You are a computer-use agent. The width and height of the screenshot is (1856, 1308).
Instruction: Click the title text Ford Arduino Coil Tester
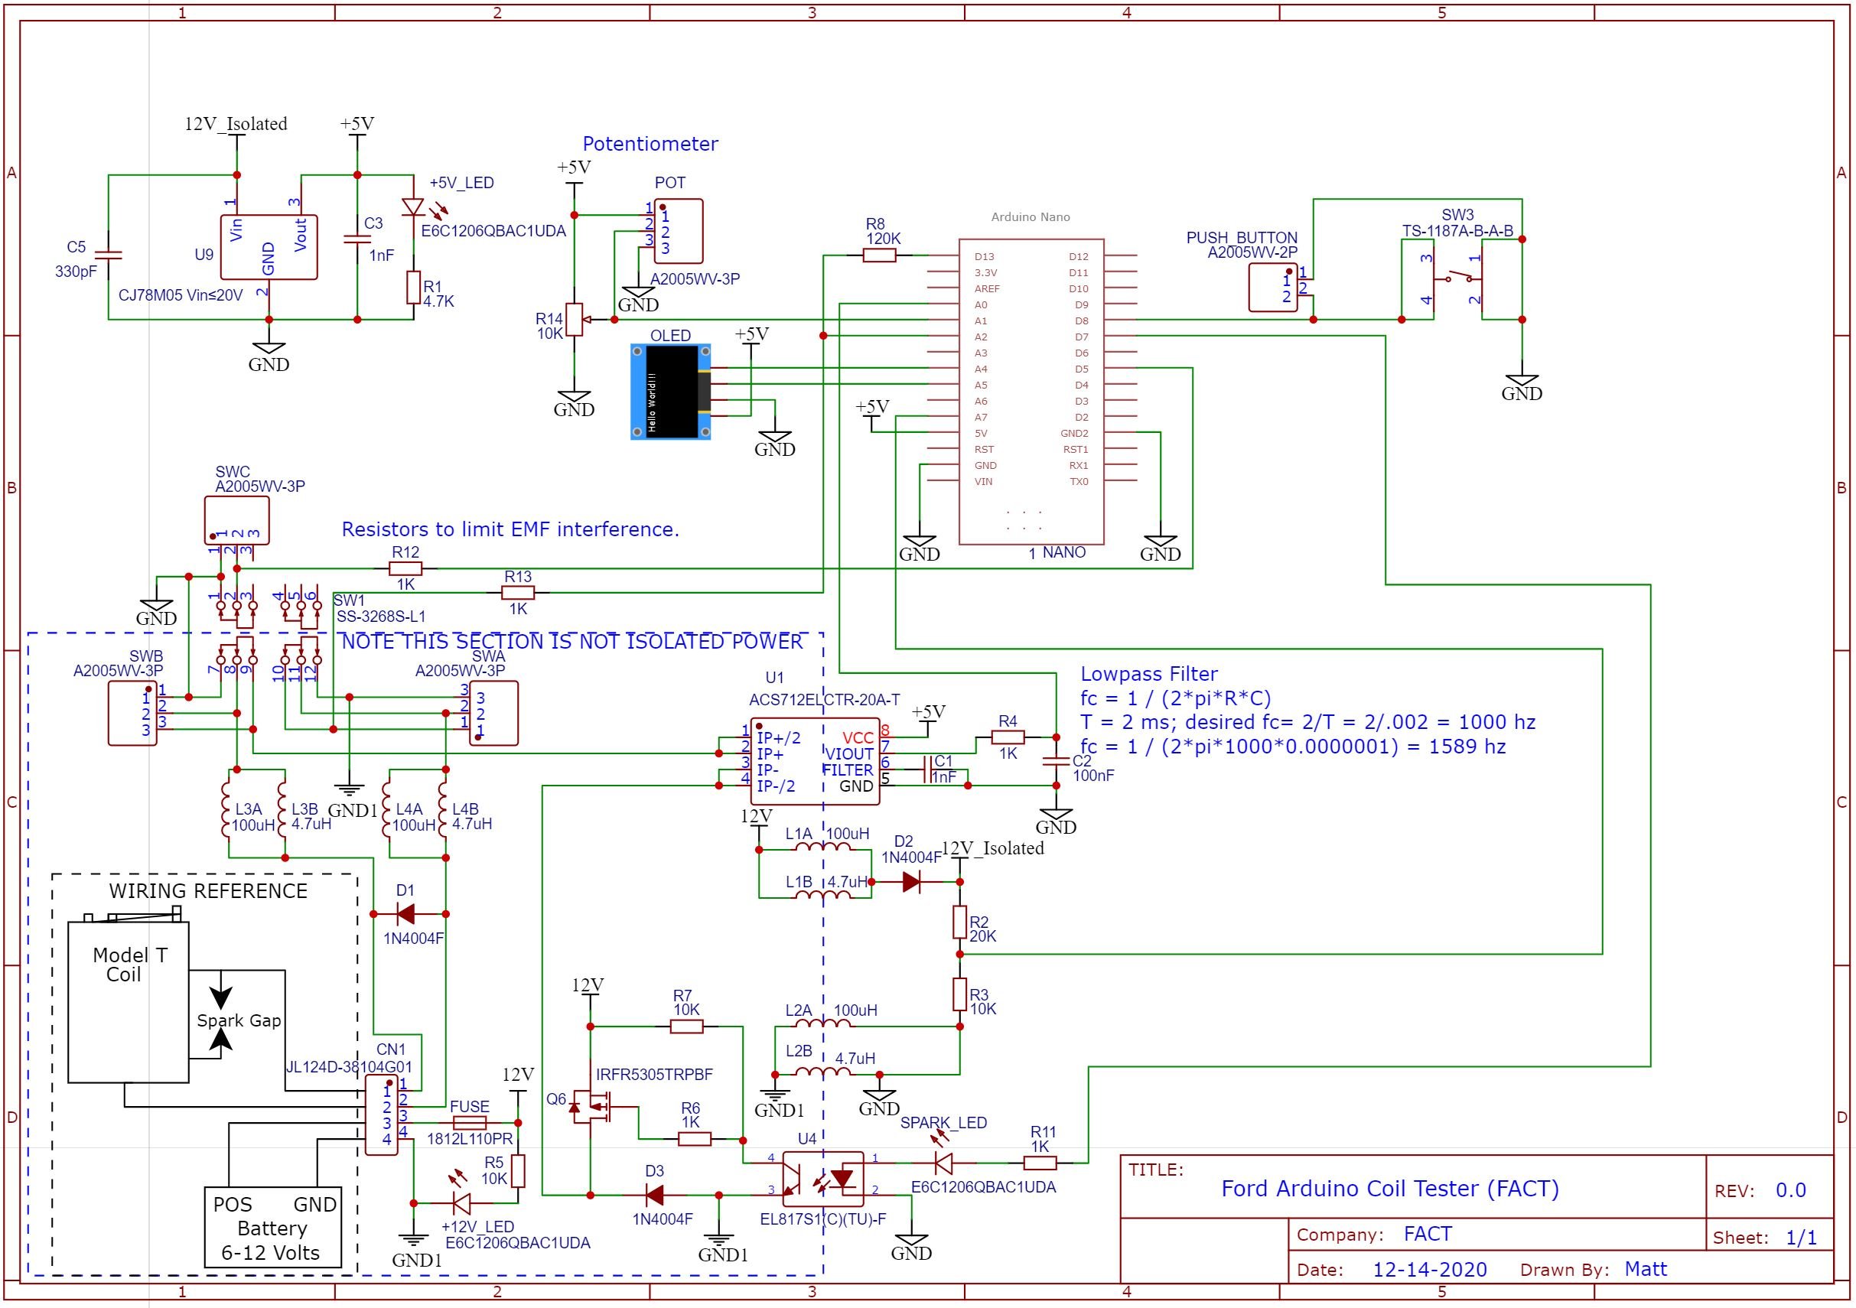1389,1189
